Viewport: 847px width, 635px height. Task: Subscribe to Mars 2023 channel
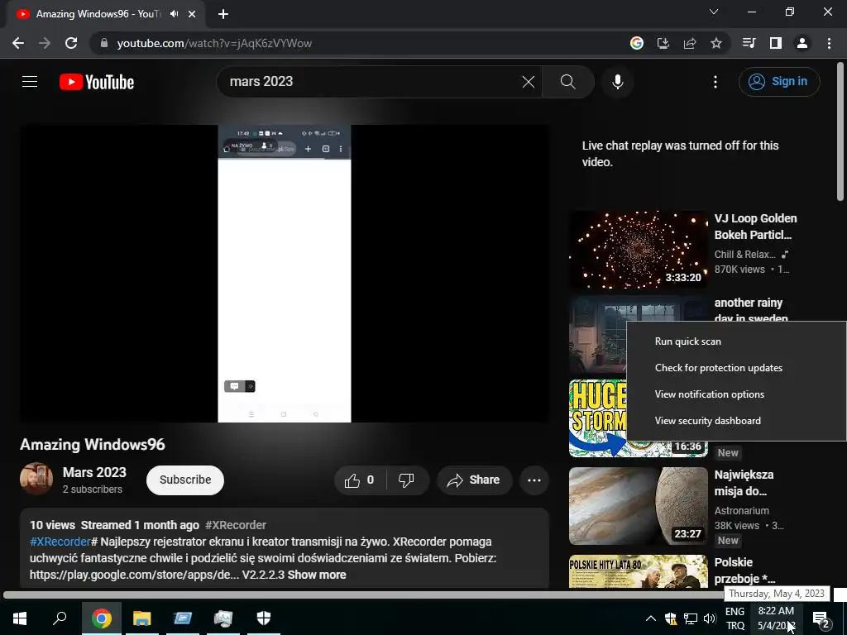pyautogui.click(x=184, y=480)
